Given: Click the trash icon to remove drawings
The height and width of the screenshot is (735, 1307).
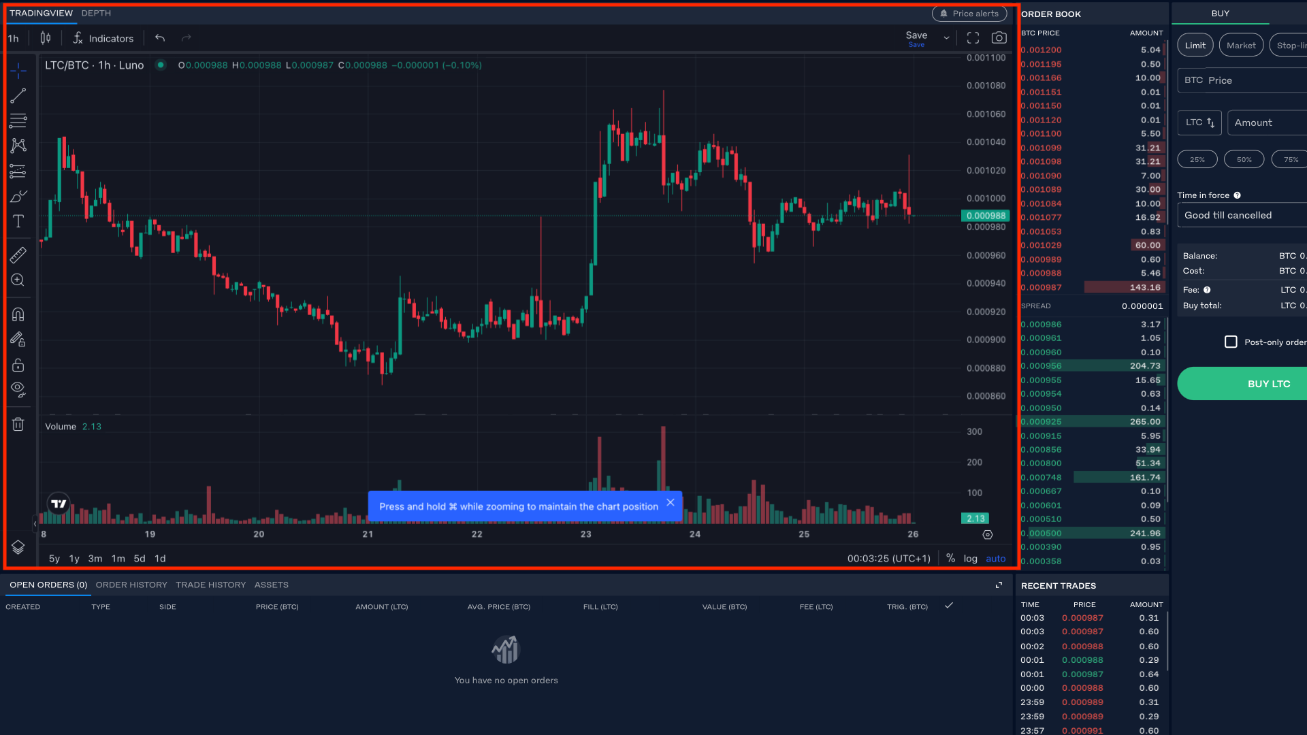Looking at the screenshot, I should [18, 424].
